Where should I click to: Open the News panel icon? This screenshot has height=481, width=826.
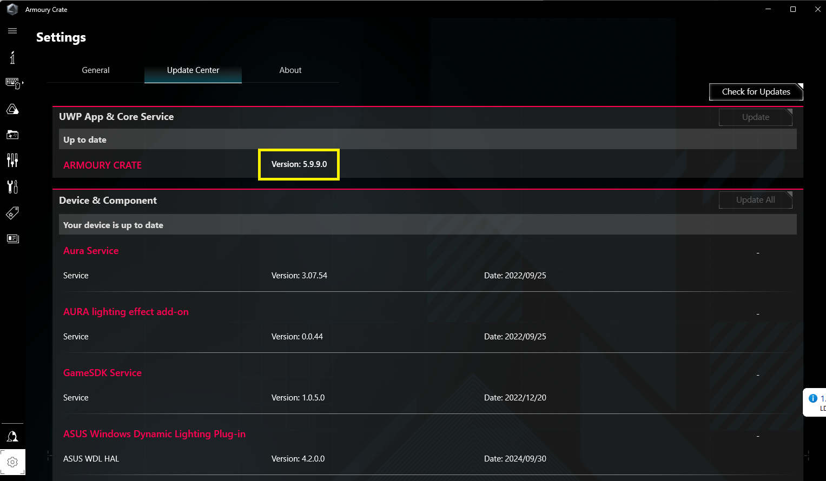click(12, 238)
